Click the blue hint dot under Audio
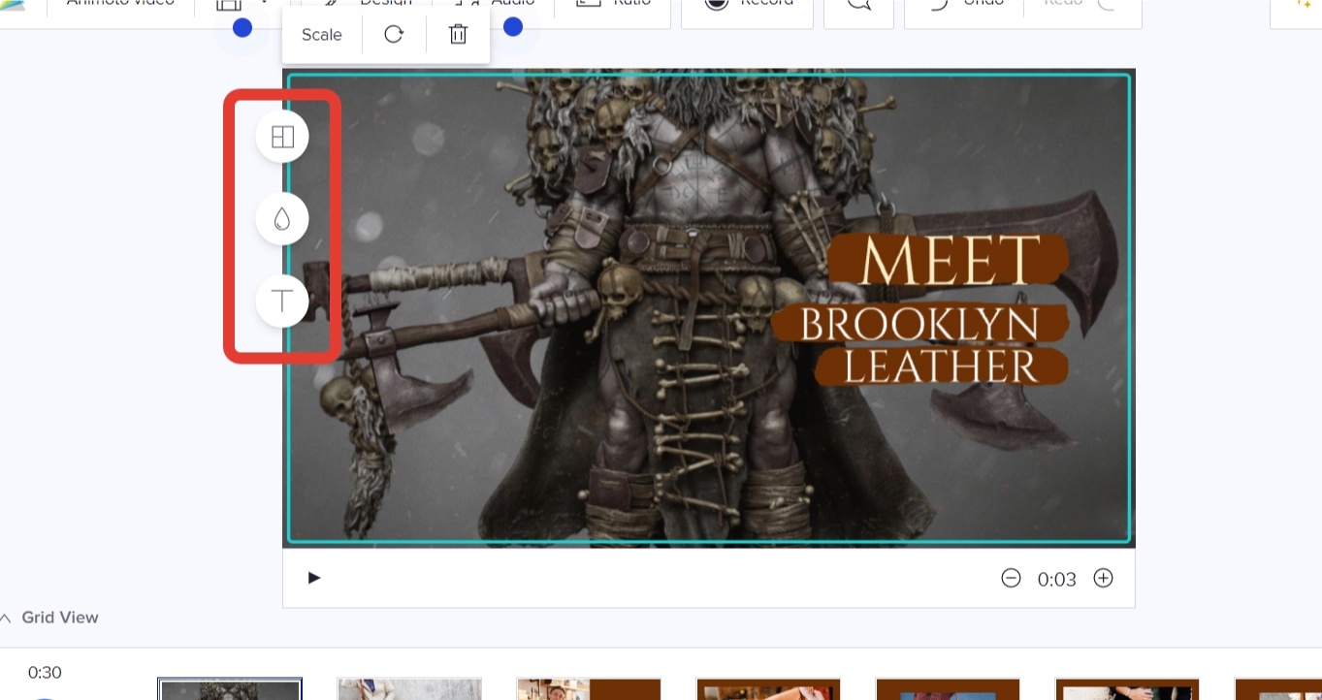This screenshot has width=1322, height=700. pos(513,26)
